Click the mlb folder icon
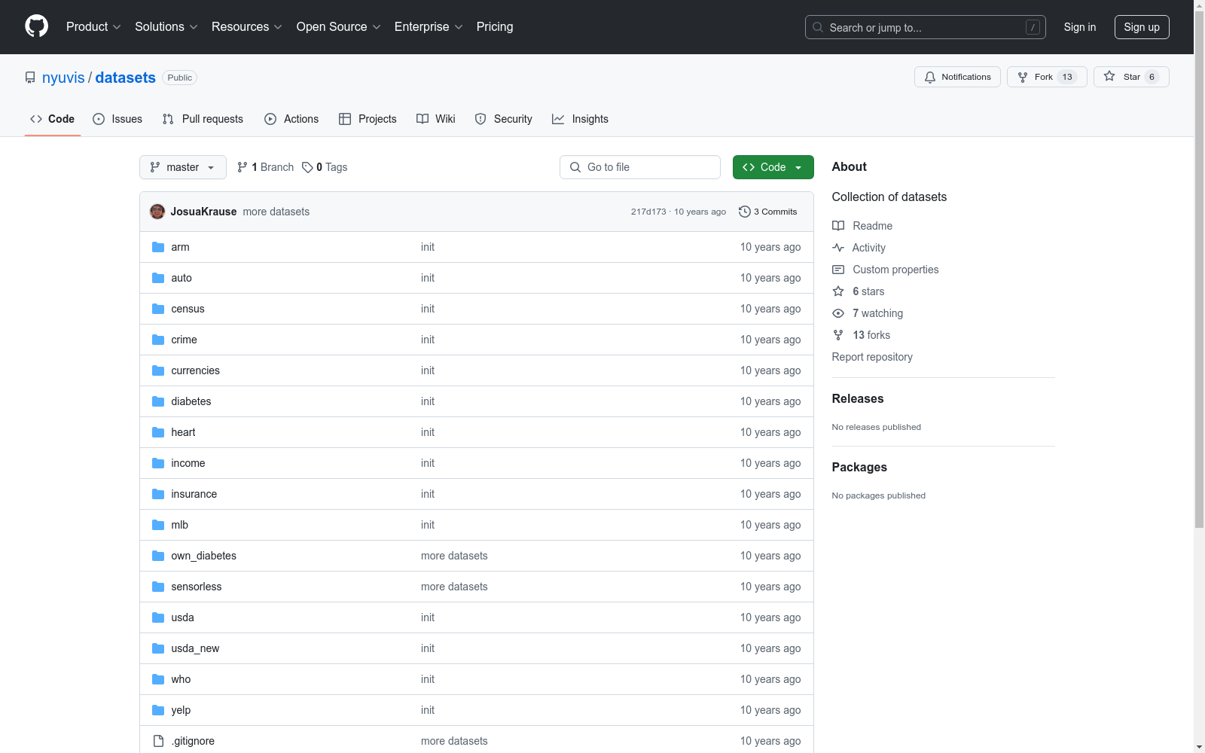The image size is (1205, 753). tap(158, 525)
